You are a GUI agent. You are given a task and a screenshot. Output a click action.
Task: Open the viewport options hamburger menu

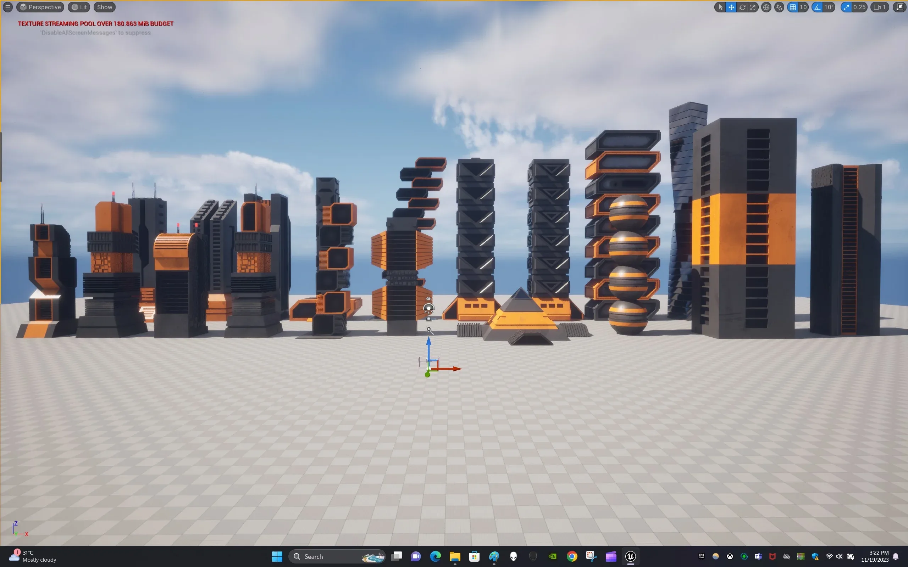pos(7,7)
